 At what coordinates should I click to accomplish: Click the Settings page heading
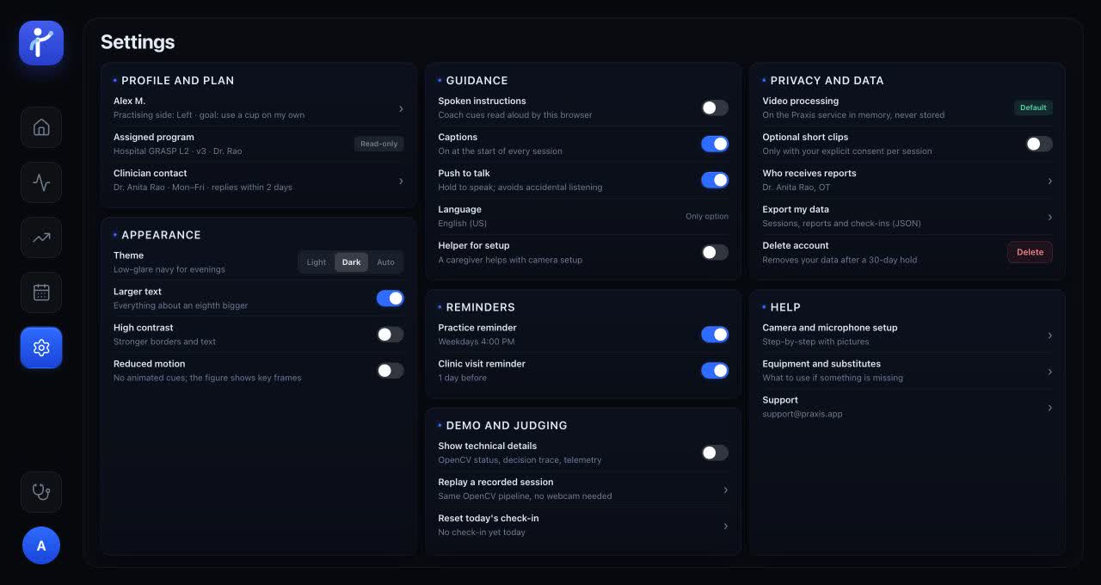(x=138, y=41)
